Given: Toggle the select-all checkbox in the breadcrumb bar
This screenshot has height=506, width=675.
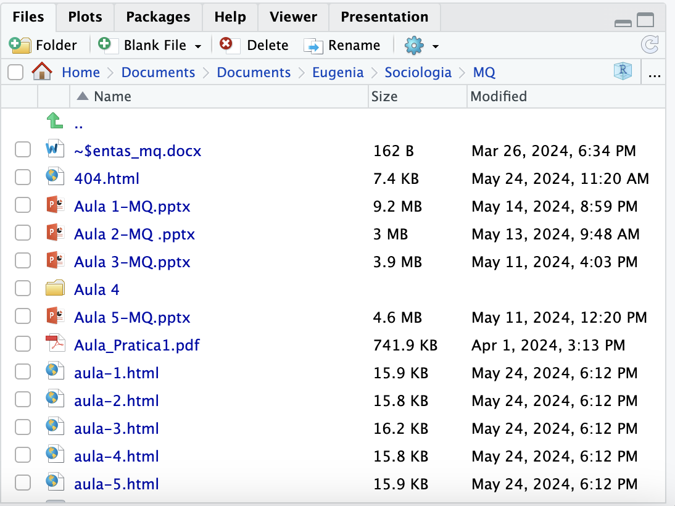Looking at the screenshot, I should point(15,73).
